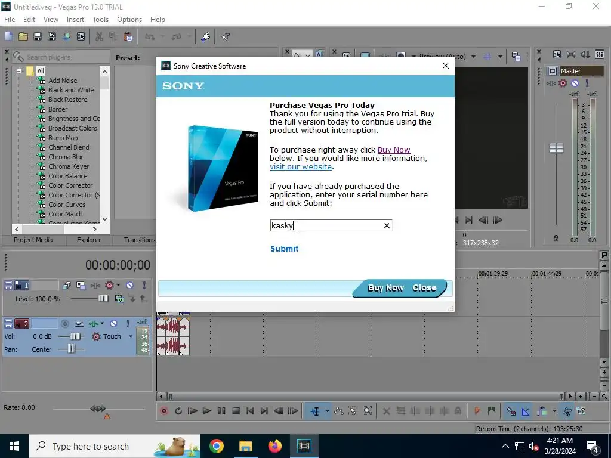Open the File menu

(x=10, y=20)
